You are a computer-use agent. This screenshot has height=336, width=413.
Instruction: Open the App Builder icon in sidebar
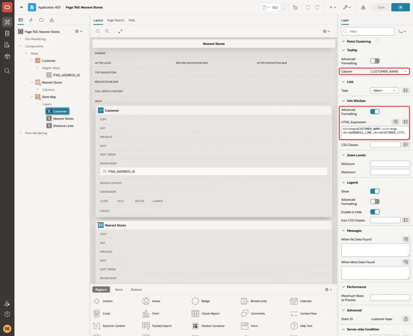click(7, 22)
